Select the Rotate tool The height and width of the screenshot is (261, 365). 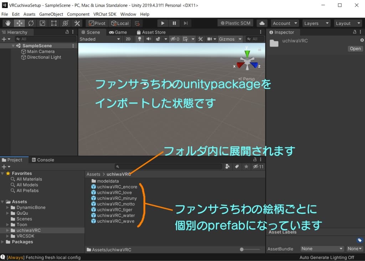coord(31,23)
